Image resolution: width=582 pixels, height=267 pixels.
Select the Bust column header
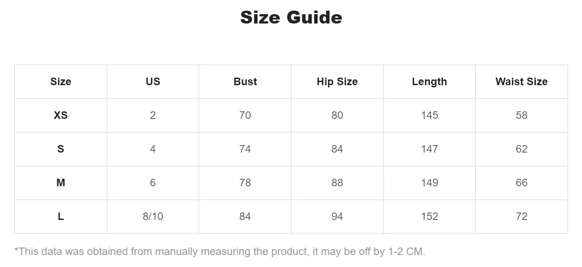coord(245,82)
